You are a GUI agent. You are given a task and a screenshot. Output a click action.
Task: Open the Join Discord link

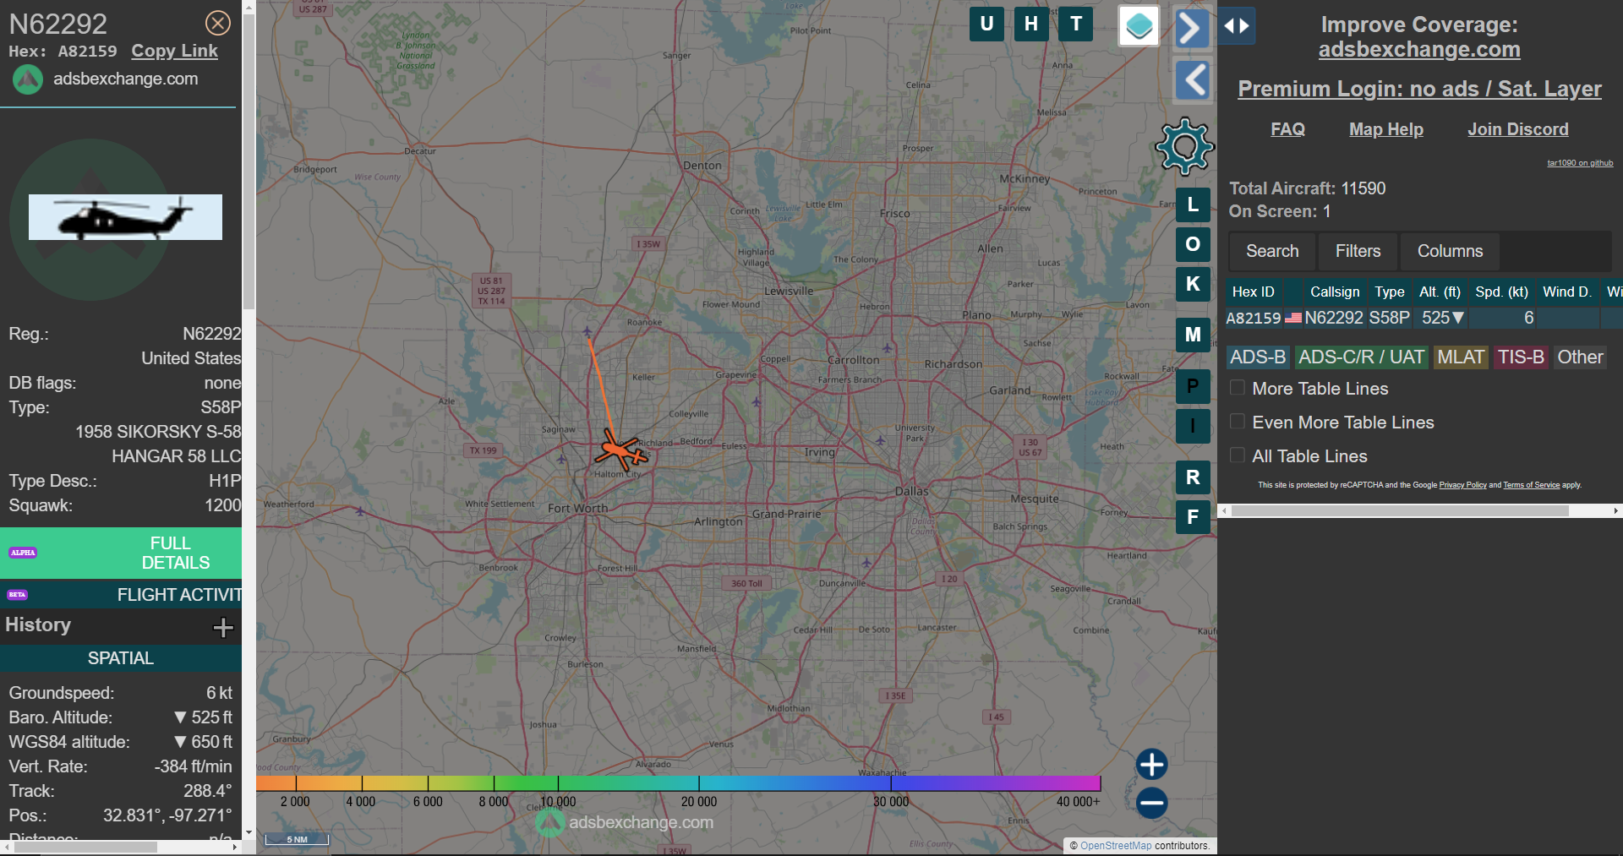[1518, 129]
